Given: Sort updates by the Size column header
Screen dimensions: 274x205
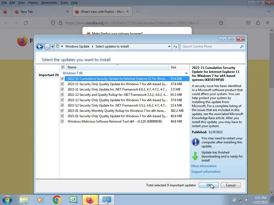Looking at the screenshot, I should [179, 67].
